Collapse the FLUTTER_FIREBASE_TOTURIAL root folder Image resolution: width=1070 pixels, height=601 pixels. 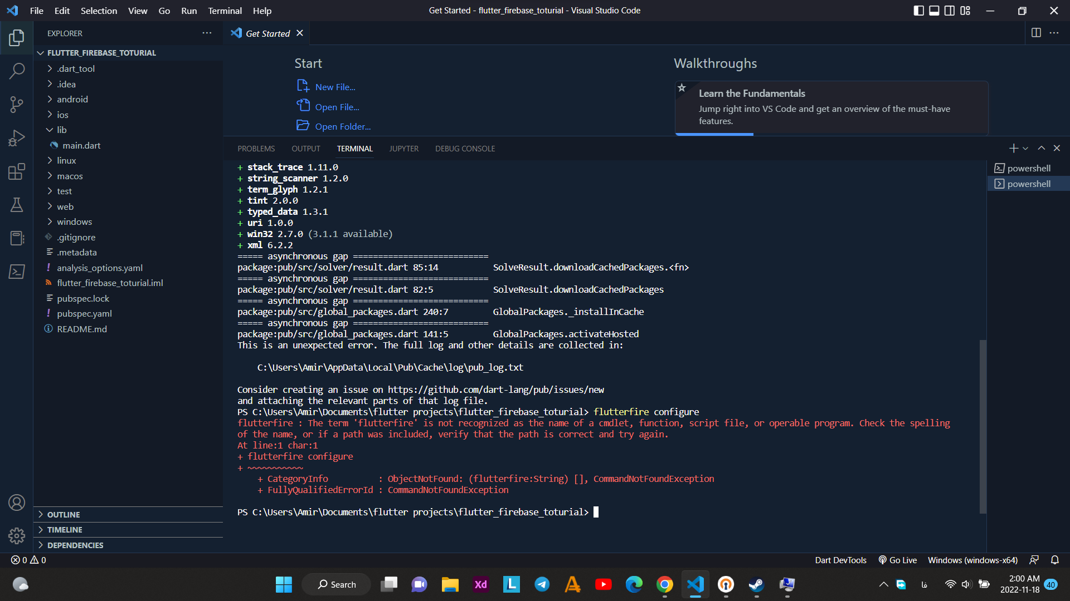128,53
